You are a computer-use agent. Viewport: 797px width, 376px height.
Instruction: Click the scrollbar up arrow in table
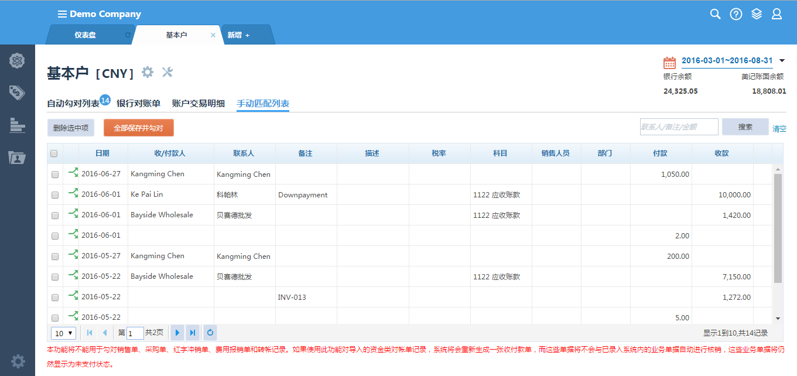[x=778, y=169]
